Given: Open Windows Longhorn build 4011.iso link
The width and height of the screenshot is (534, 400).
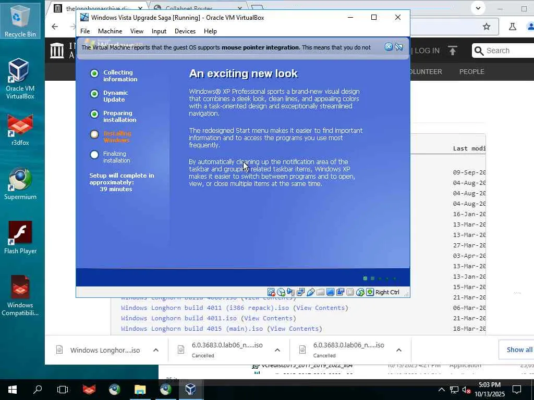Looking at the screenshot, I should pyautogui.click(x=179, y=318).
